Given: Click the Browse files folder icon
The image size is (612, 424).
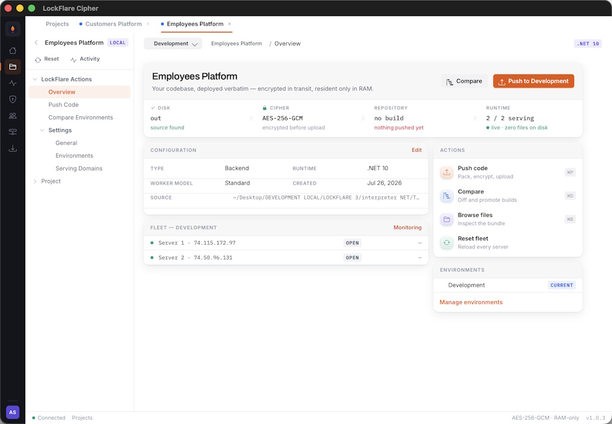Looking at the screenshot, I should [x=447, y=219].
